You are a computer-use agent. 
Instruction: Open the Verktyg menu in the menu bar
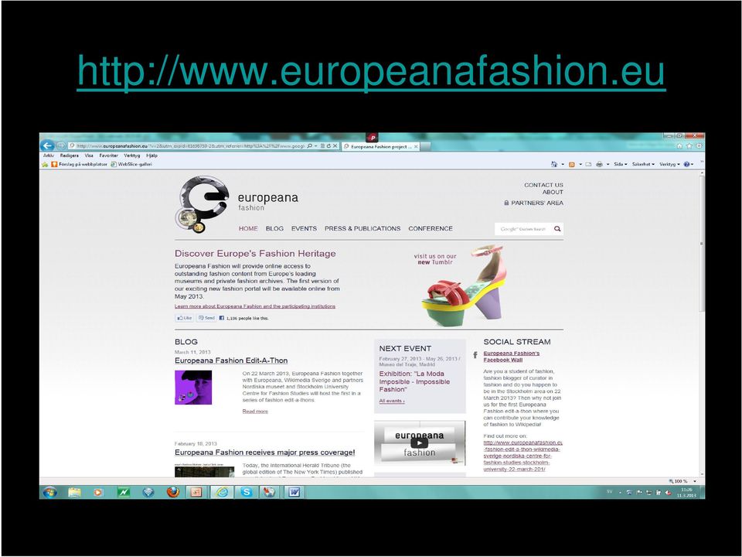tap(132, 155)
